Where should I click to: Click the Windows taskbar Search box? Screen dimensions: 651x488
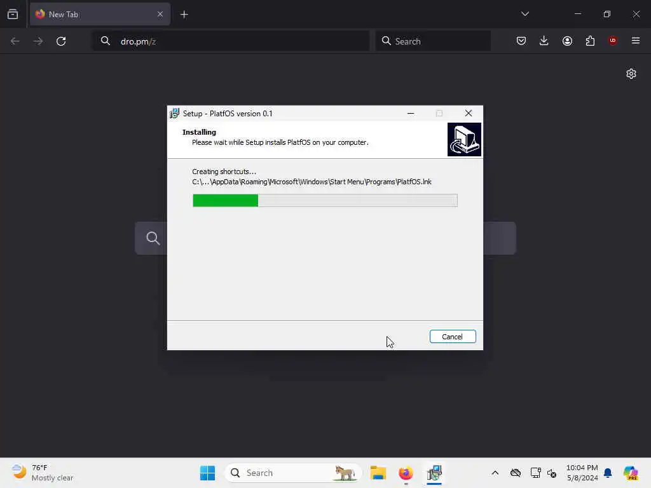pyautogui.click(x=293, y=473)
